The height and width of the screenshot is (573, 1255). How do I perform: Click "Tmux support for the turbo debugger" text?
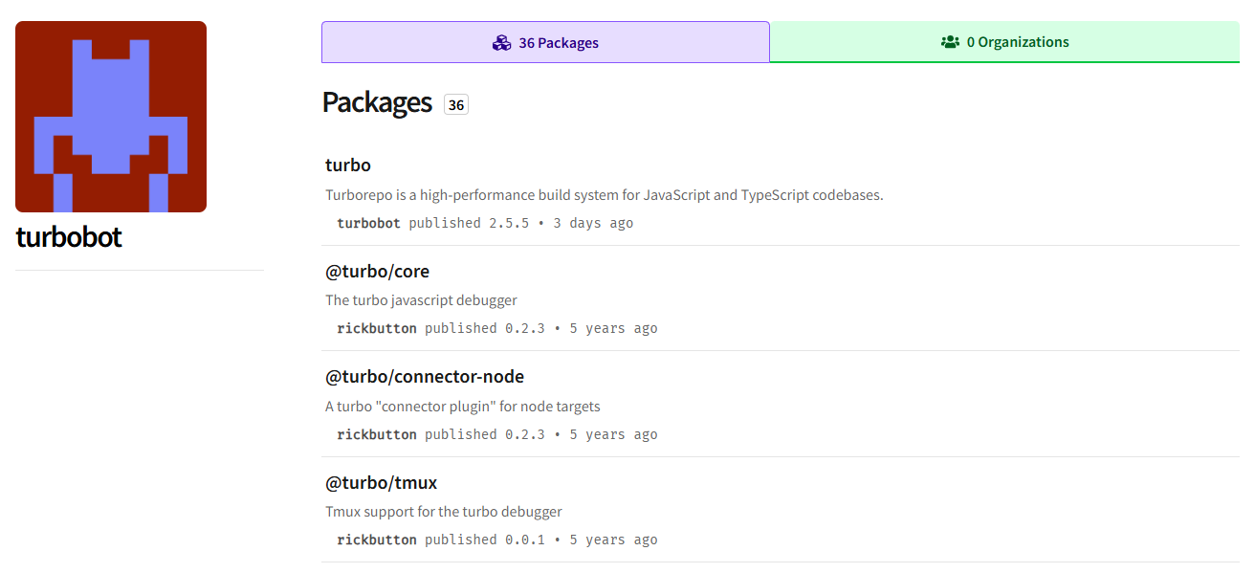[x=444, y=512]
